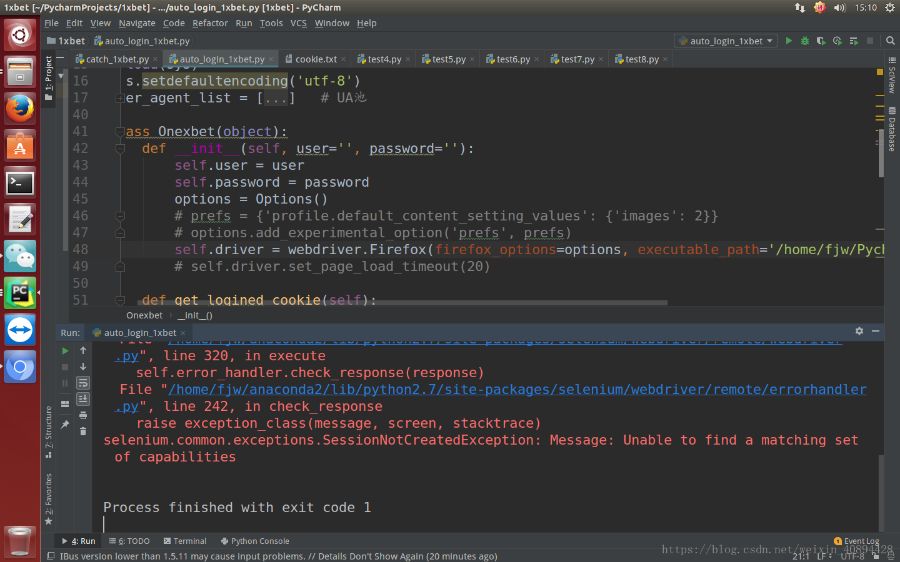Viewport: 900px width, 562px height.
Task: Launch the profiler from the toolbar
Action: (837, 40)
